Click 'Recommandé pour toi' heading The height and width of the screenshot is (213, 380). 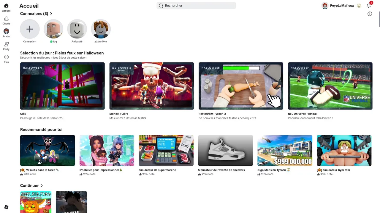point(41,130)
